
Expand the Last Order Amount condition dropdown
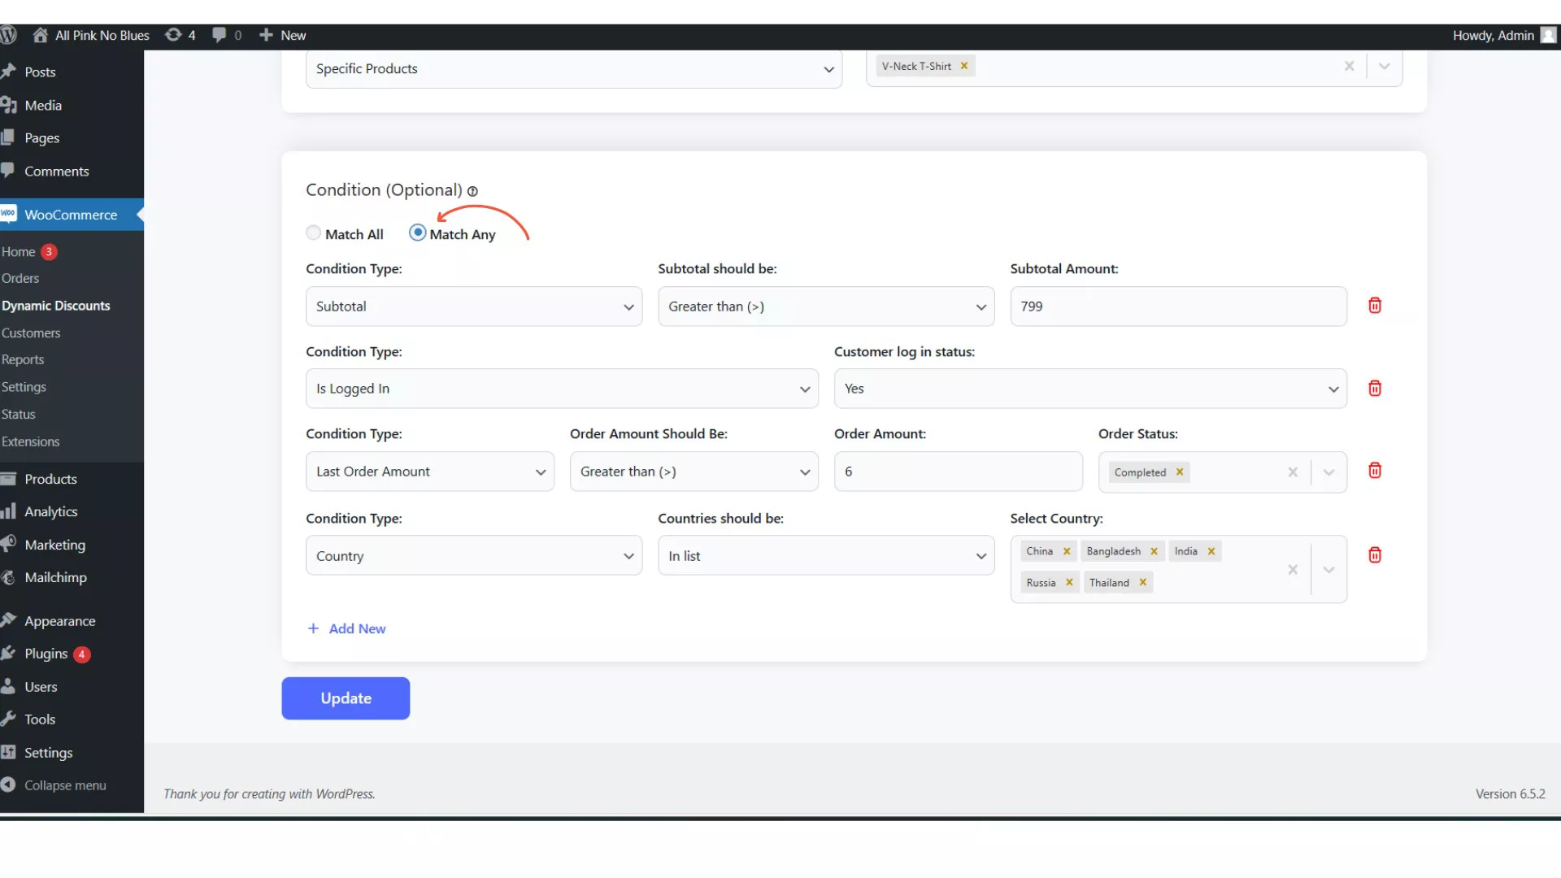tap(541, 471)
